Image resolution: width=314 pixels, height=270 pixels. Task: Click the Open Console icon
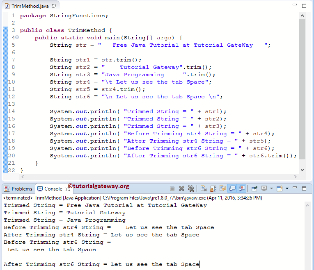[279, 188]
